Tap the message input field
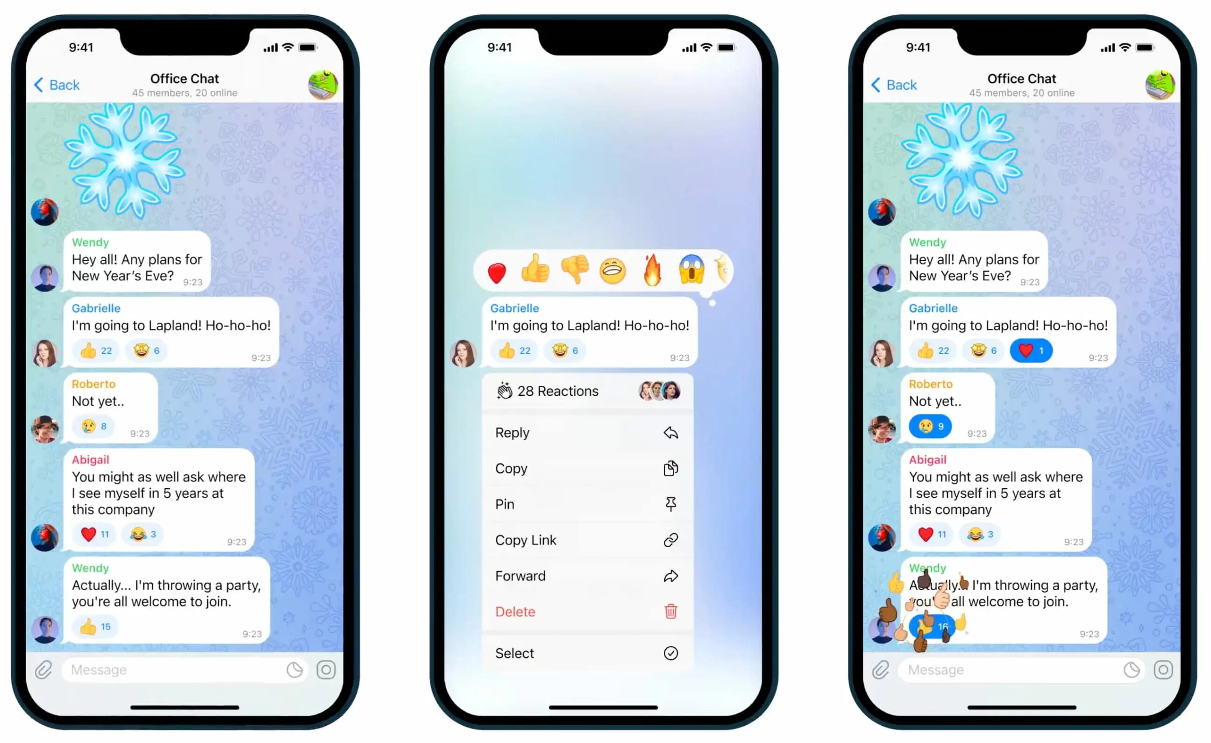 point(170,669)
